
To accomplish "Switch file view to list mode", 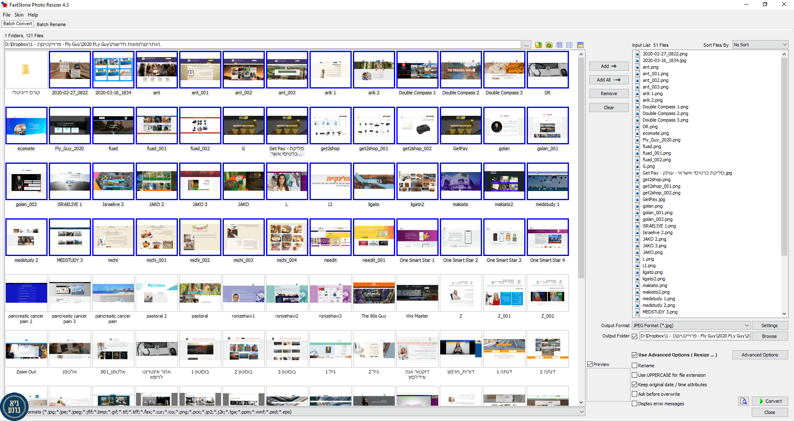I will pyautogui.click(x=570, y=45).
